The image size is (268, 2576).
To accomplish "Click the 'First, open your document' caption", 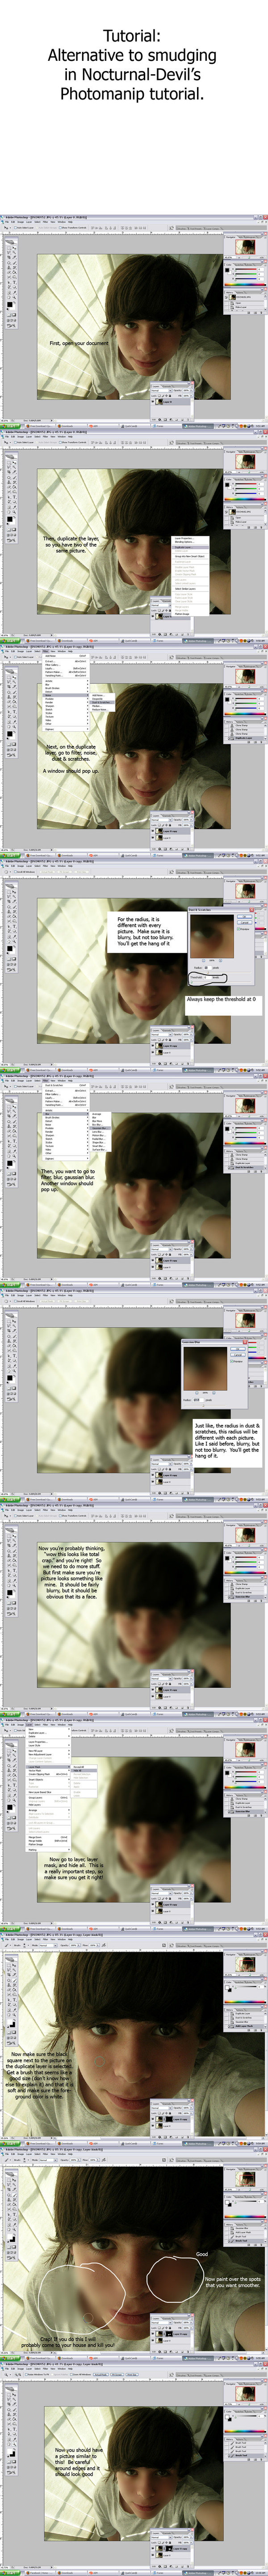I will (x=79, y=343).
